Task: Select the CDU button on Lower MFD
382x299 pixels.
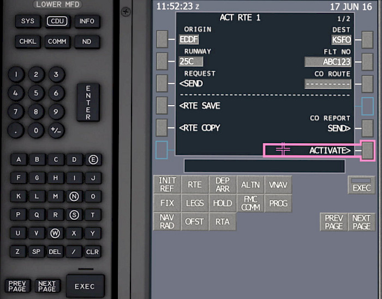Action: pyautogui.click(x=57, y=21)
